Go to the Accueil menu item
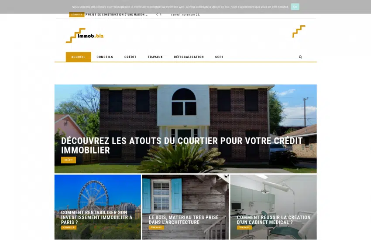This screenshot has width=371, height=240. point(78,57)
